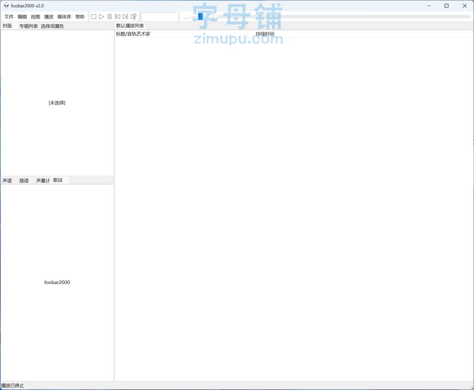Switch to the 选择项属性 tab
Viewport: 474px width, 390px height.
click(52, 26)
